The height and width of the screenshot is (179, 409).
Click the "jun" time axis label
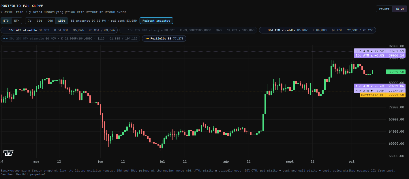100,161
